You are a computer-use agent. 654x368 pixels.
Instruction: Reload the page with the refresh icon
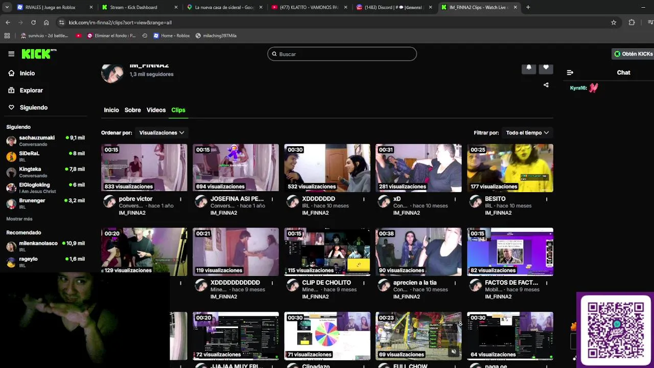point(33,22)
